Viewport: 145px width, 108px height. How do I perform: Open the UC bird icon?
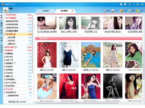113,11
